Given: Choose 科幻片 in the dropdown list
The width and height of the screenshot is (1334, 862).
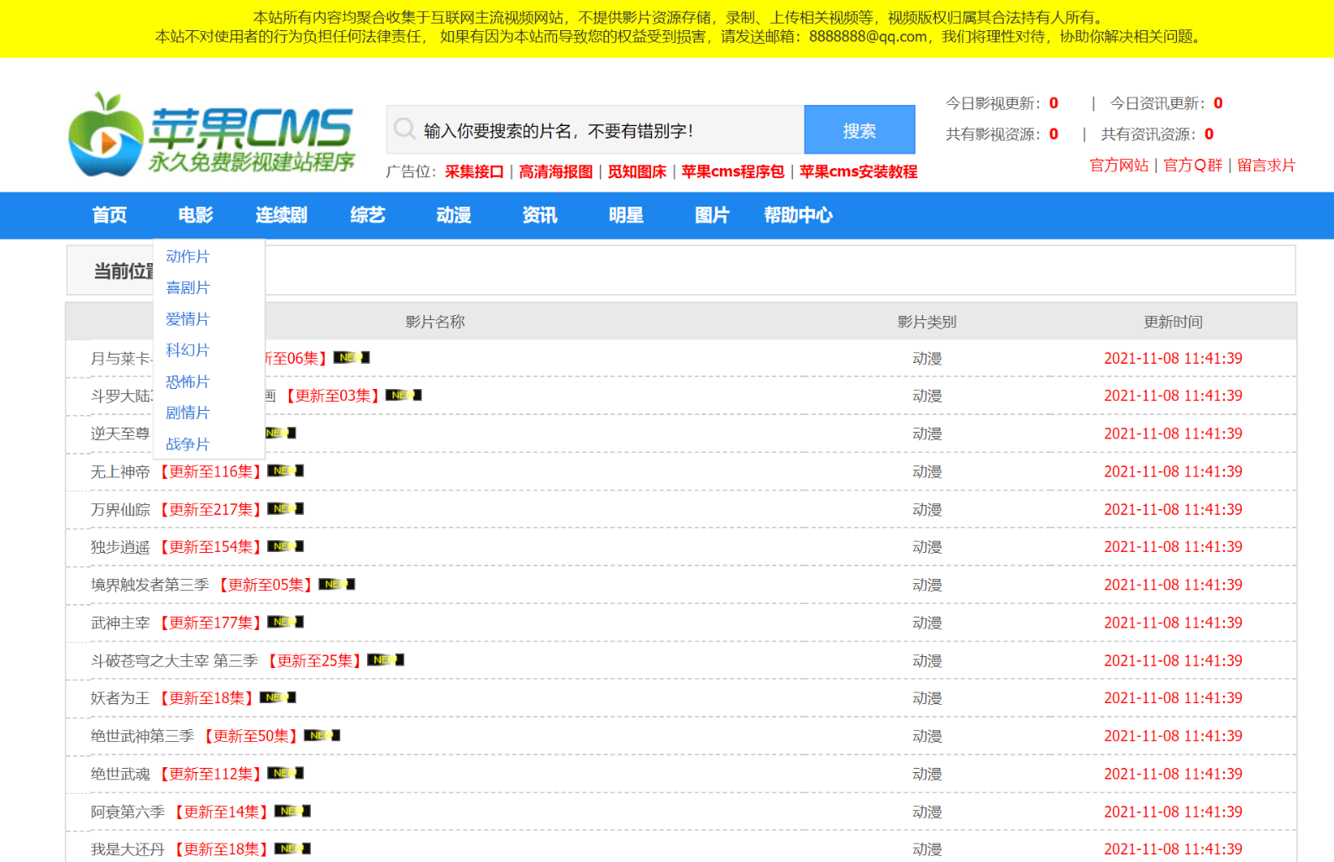Looking at the screenshot, I should 187,350.
